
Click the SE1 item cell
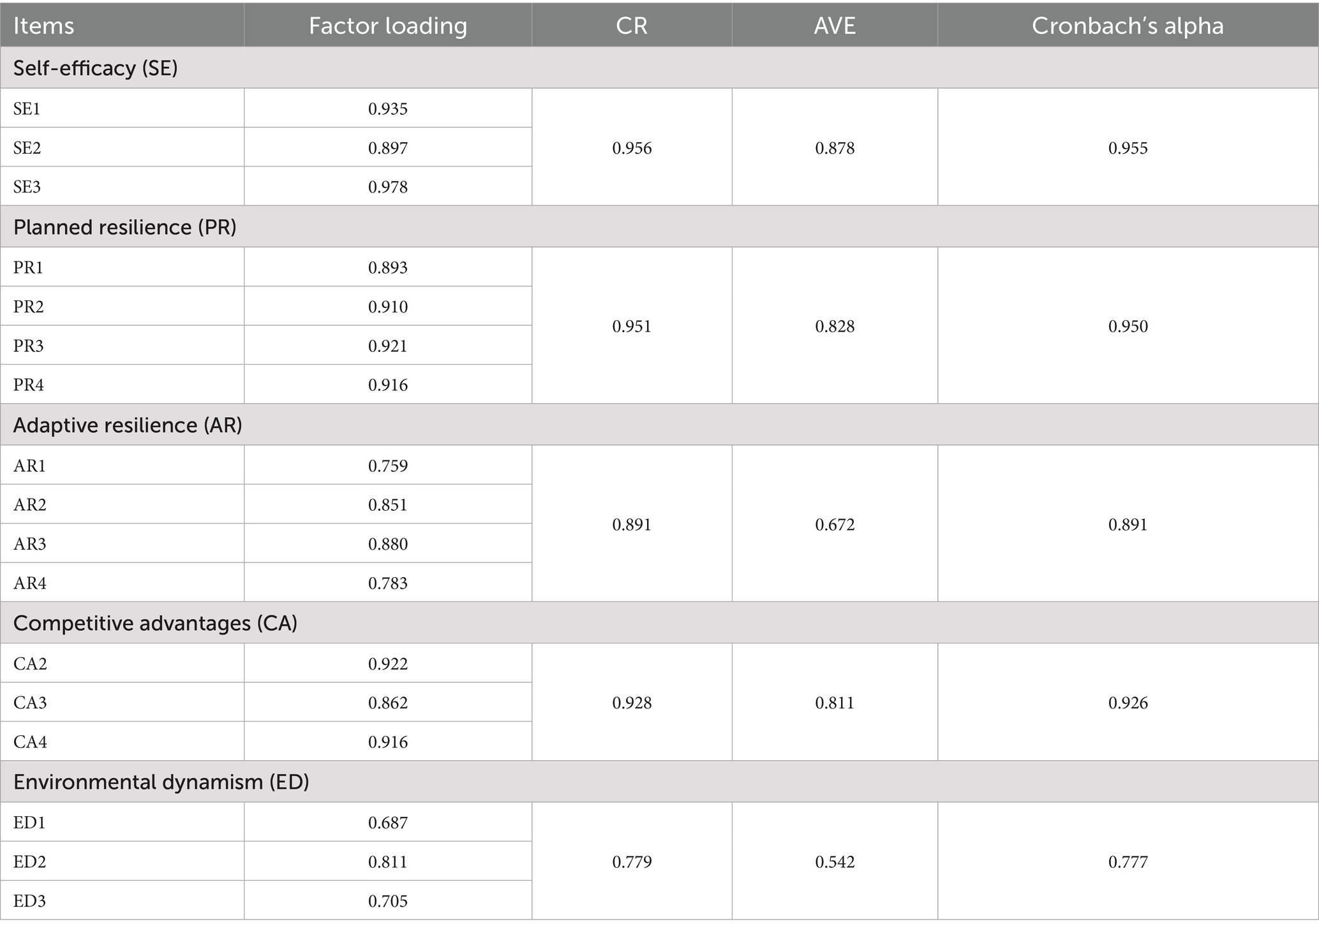(27, 108)
